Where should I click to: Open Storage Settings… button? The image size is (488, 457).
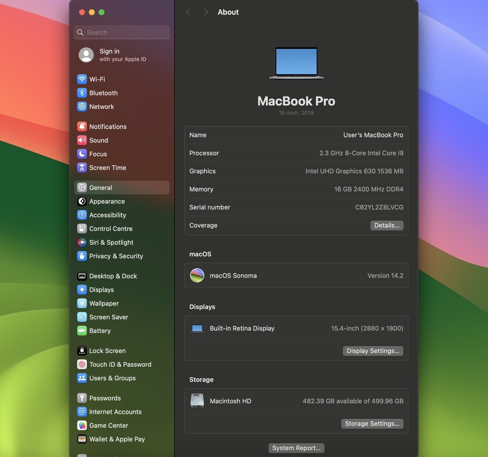pyautogui.click(x=372, y=424)
